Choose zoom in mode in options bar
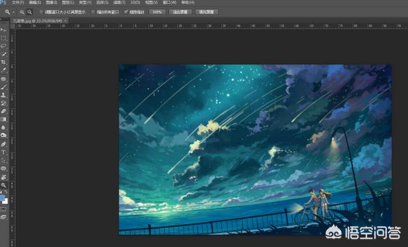The width and height of the screenshot is (408, 247). 22,12
